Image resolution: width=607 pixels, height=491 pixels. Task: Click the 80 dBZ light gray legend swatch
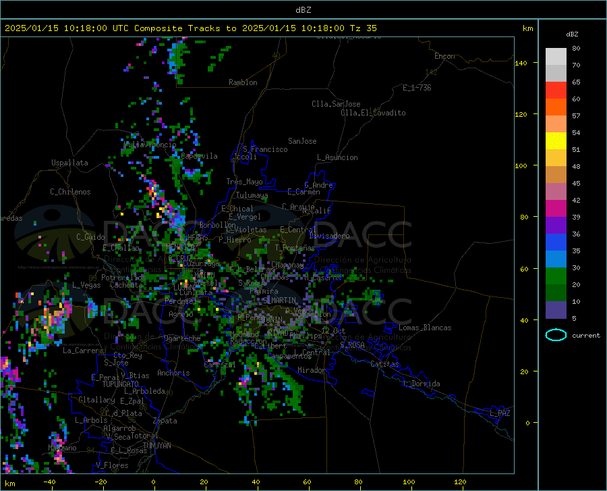(556, 56)
